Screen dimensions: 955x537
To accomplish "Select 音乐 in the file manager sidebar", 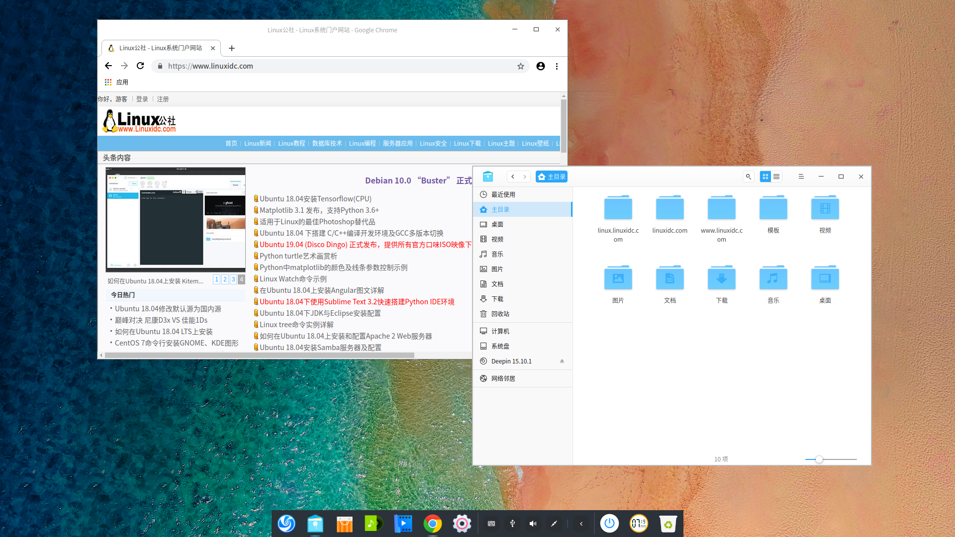I will 522,254.
